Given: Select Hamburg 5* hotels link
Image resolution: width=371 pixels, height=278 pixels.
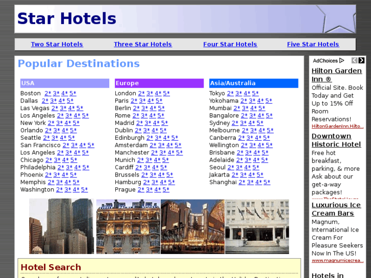Looking at the screenshot, I should (x=171, y=182).
